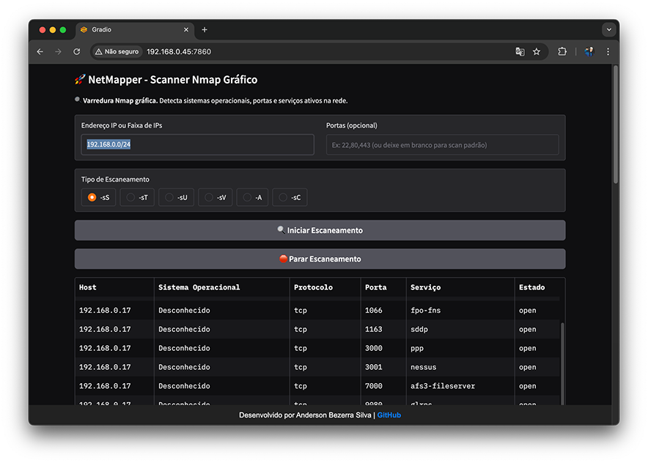
Task: Click the IP address or range field
Action: click(197, 144)
